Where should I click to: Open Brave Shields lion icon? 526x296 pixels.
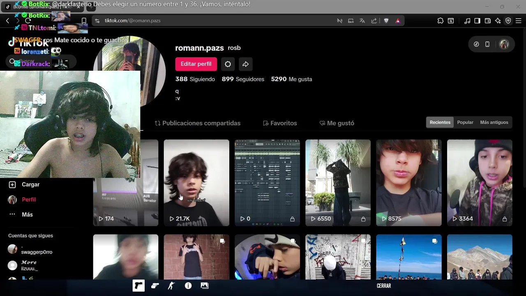coord(386,21)
